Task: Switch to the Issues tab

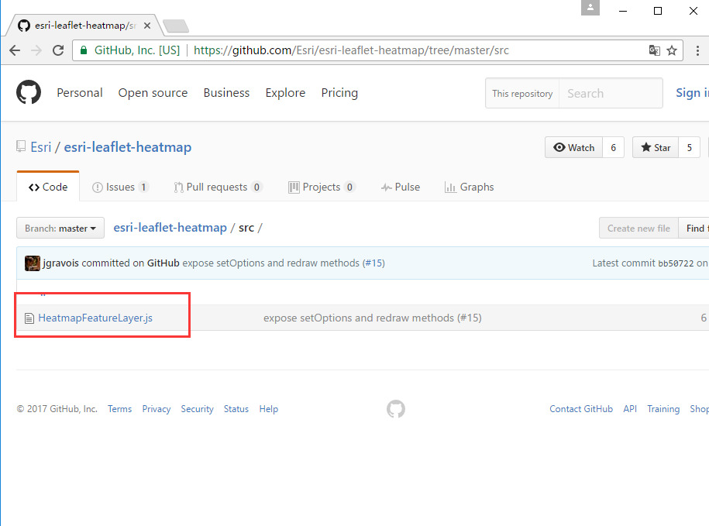Action: coord(120,187)
